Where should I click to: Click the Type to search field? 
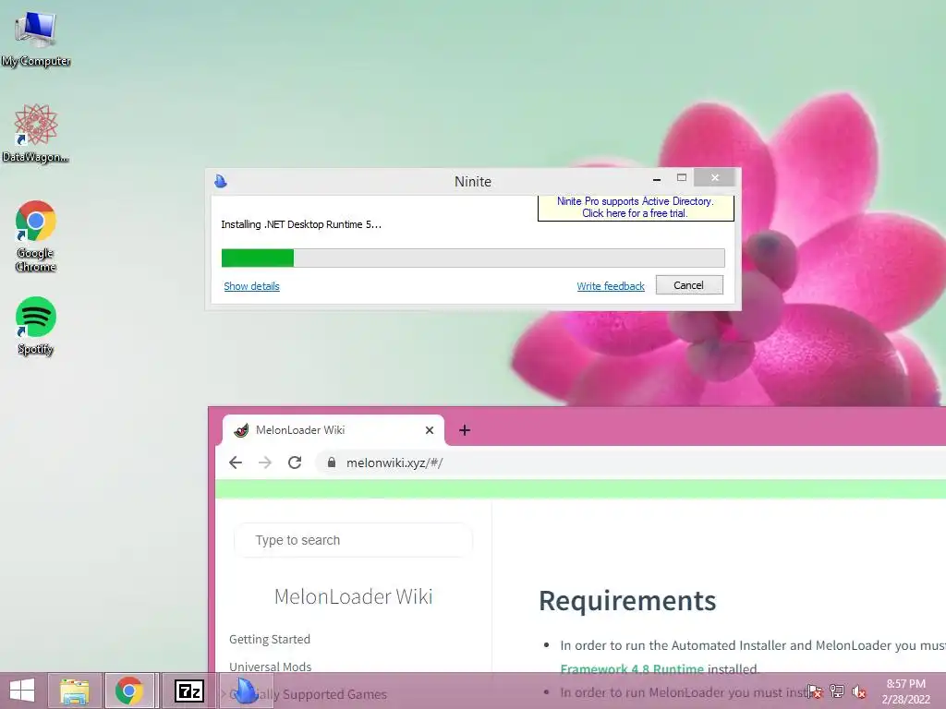(x=353, y=540)
